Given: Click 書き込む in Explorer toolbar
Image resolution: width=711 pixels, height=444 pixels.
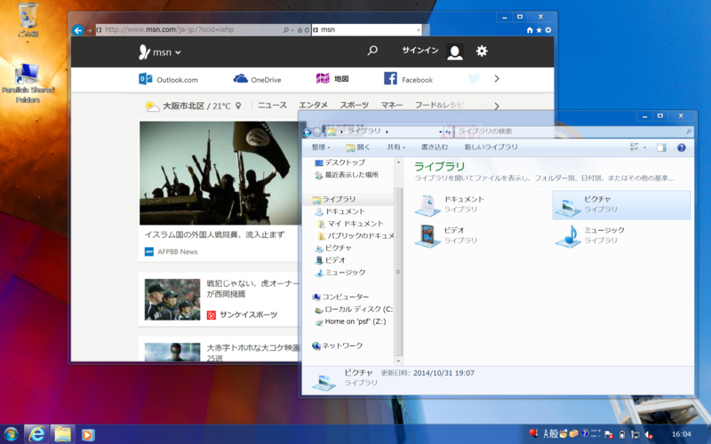Looking at the screenshot, I should pos(435,147).
